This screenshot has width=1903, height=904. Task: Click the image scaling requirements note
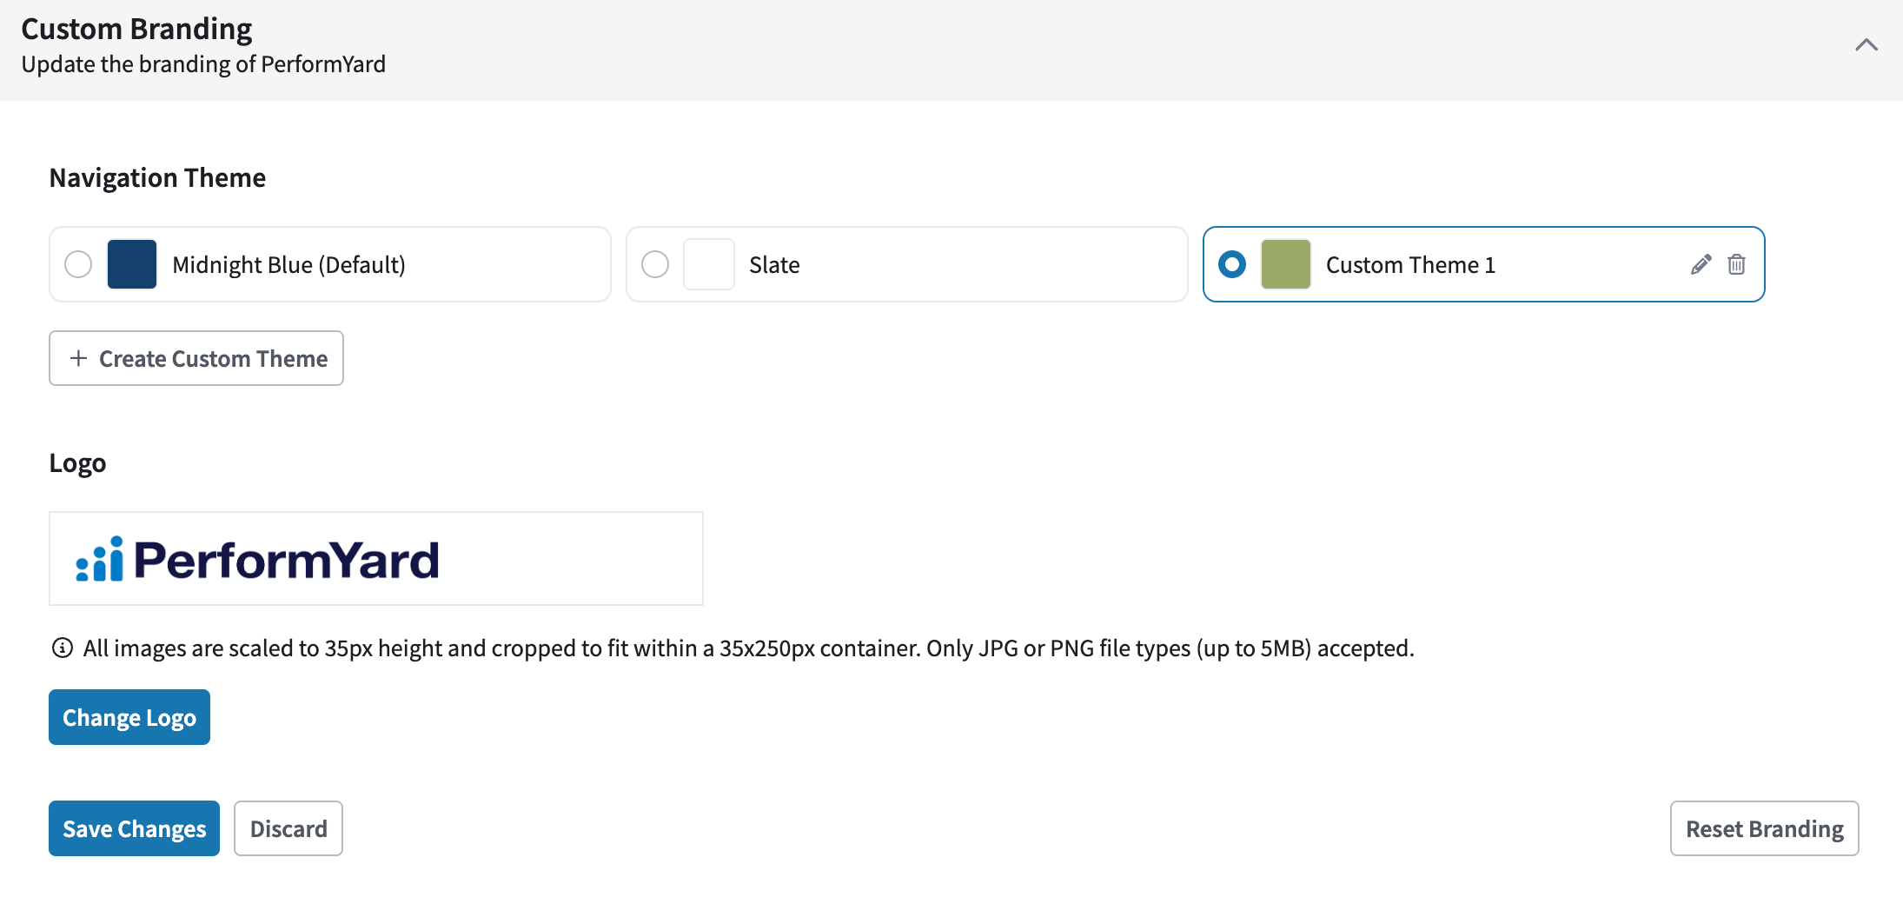click(748, 648)
